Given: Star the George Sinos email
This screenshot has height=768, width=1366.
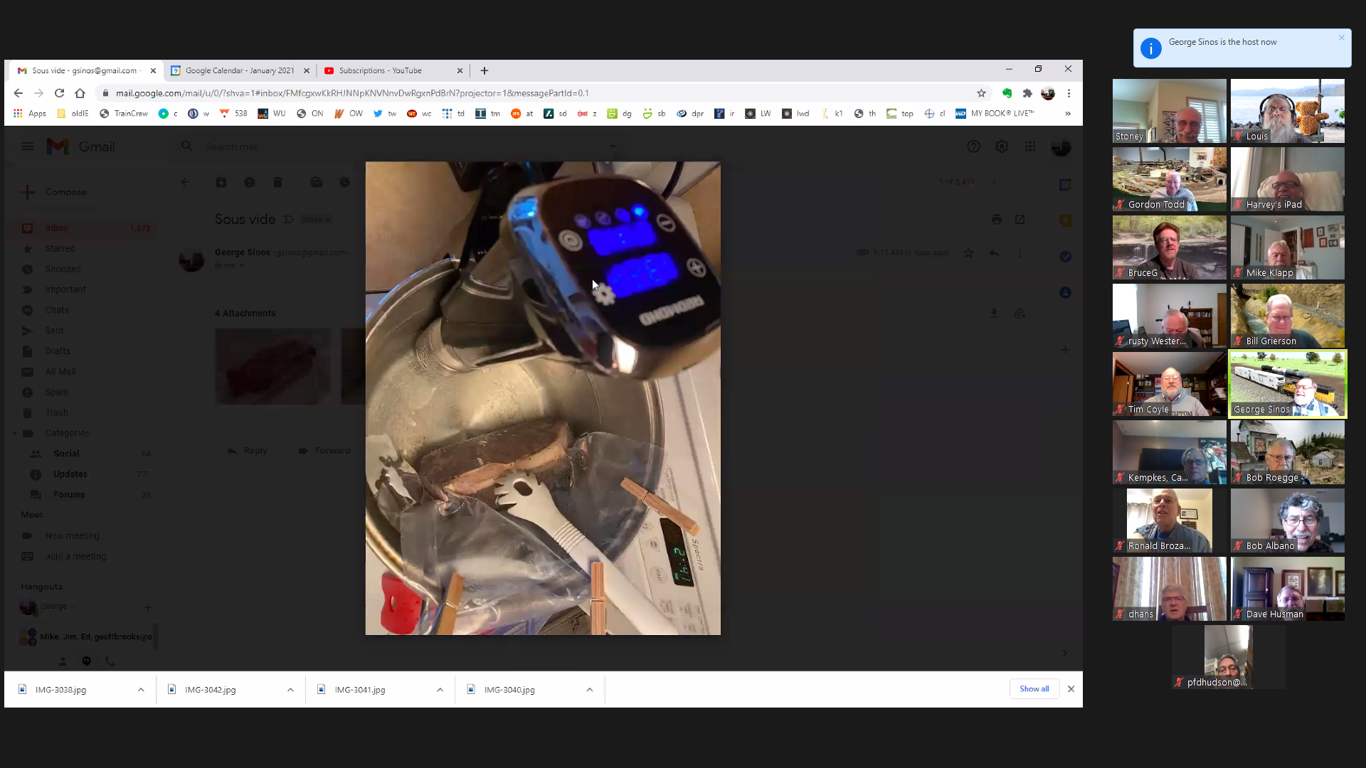Looking at the screenshot, I should point(968,252).
